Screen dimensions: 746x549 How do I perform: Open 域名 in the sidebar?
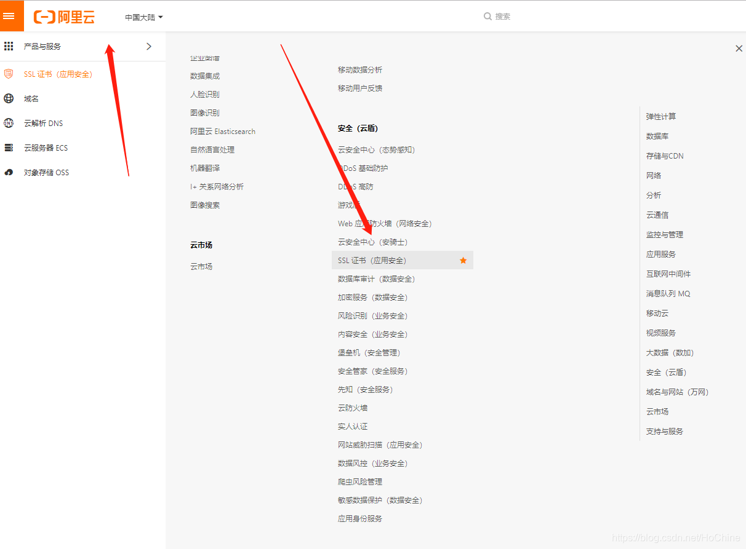pos(31,99)
